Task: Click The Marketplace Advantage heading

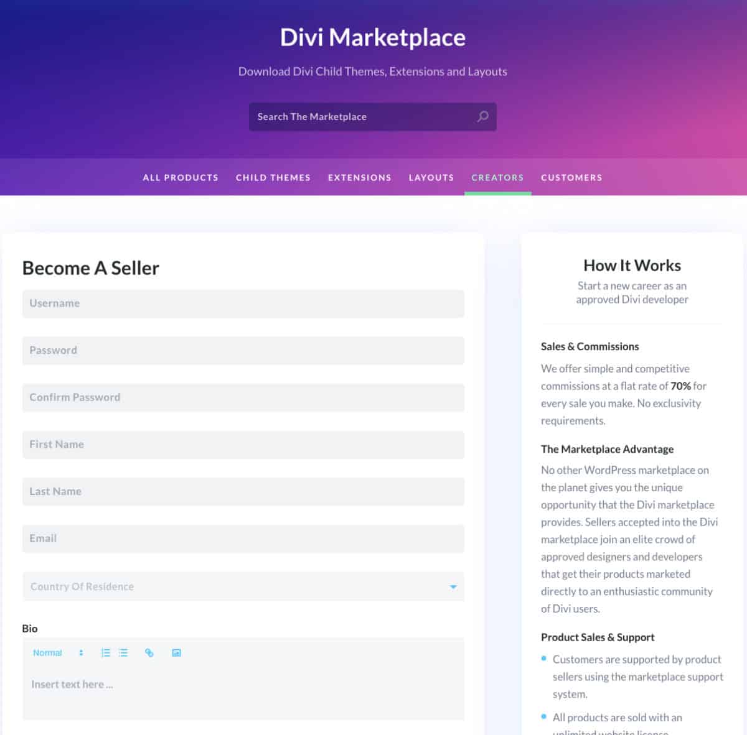Action: [608, 449]
